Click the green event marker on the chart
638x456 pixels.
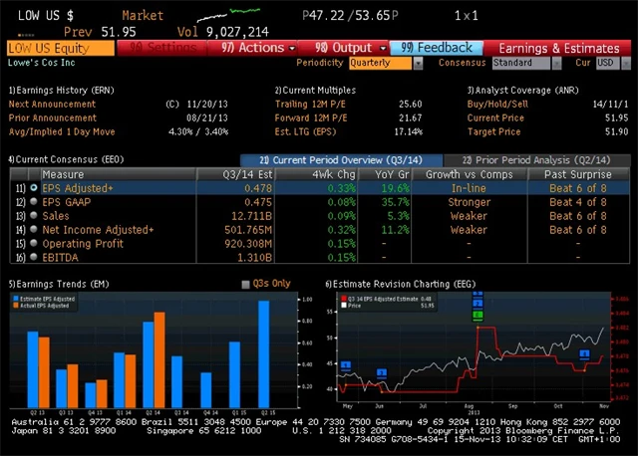pos(478,316)
